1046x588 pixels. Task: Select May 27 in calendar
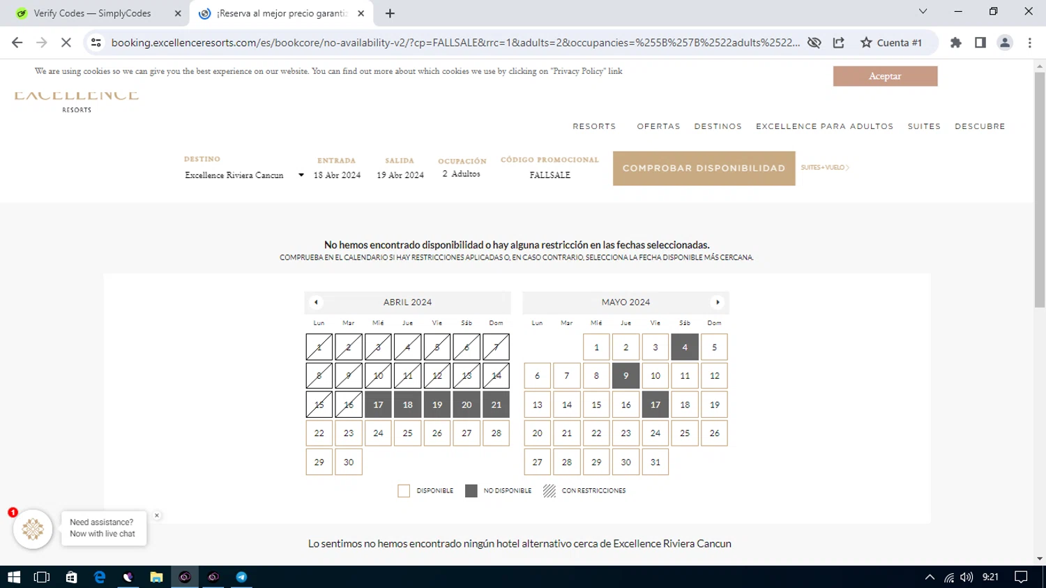point(537,462)
